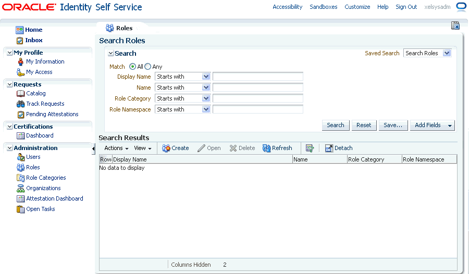This screenshot has height=274, width=469.
Task: Click the Users icon under Administration
Action: [21, 157]
